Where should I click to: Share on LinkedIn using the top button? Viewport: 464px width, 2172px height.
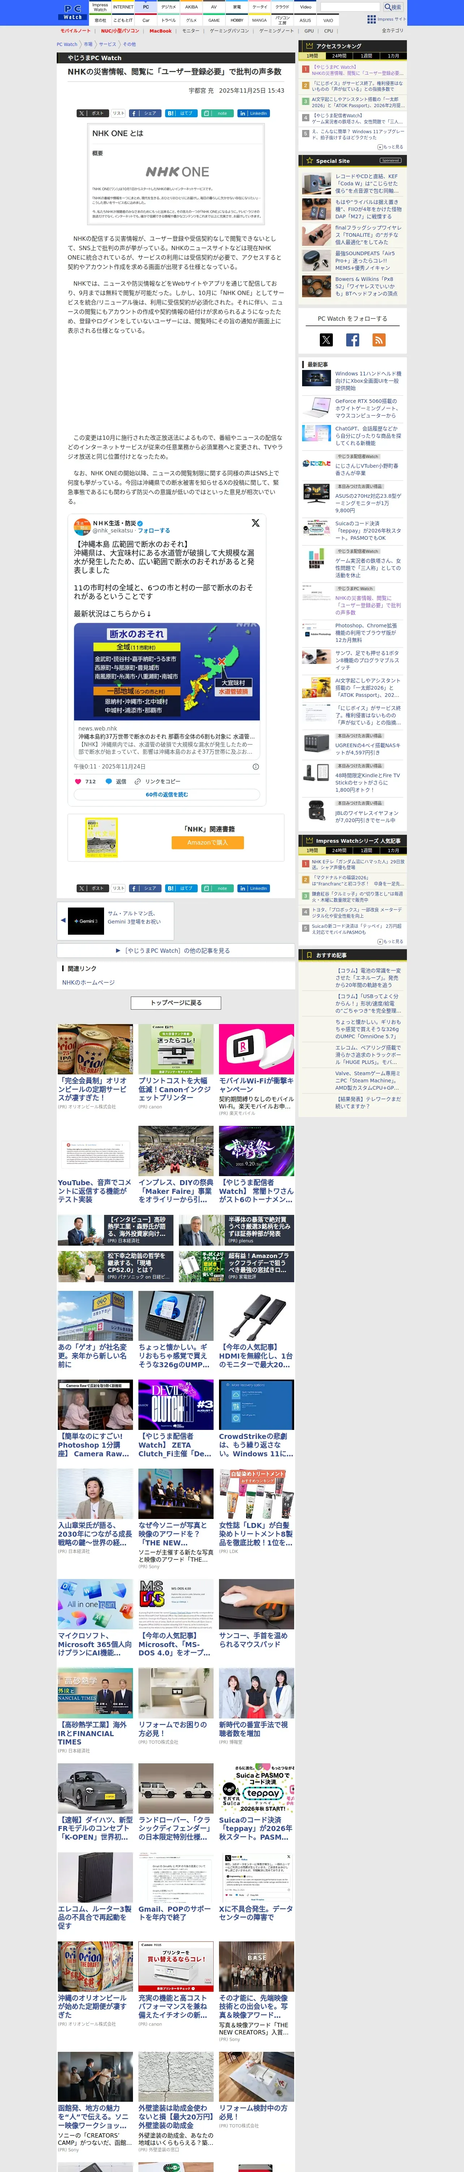click(x=253, y=113)
